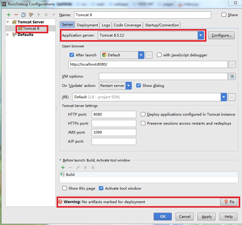Toggle Share checkbox
The height and width of the screenshot is (225, 242).
click(x=224, y=15)
